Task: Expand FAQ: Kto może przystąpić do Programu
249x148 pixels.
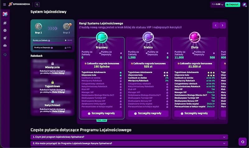Action: point(129,143)
